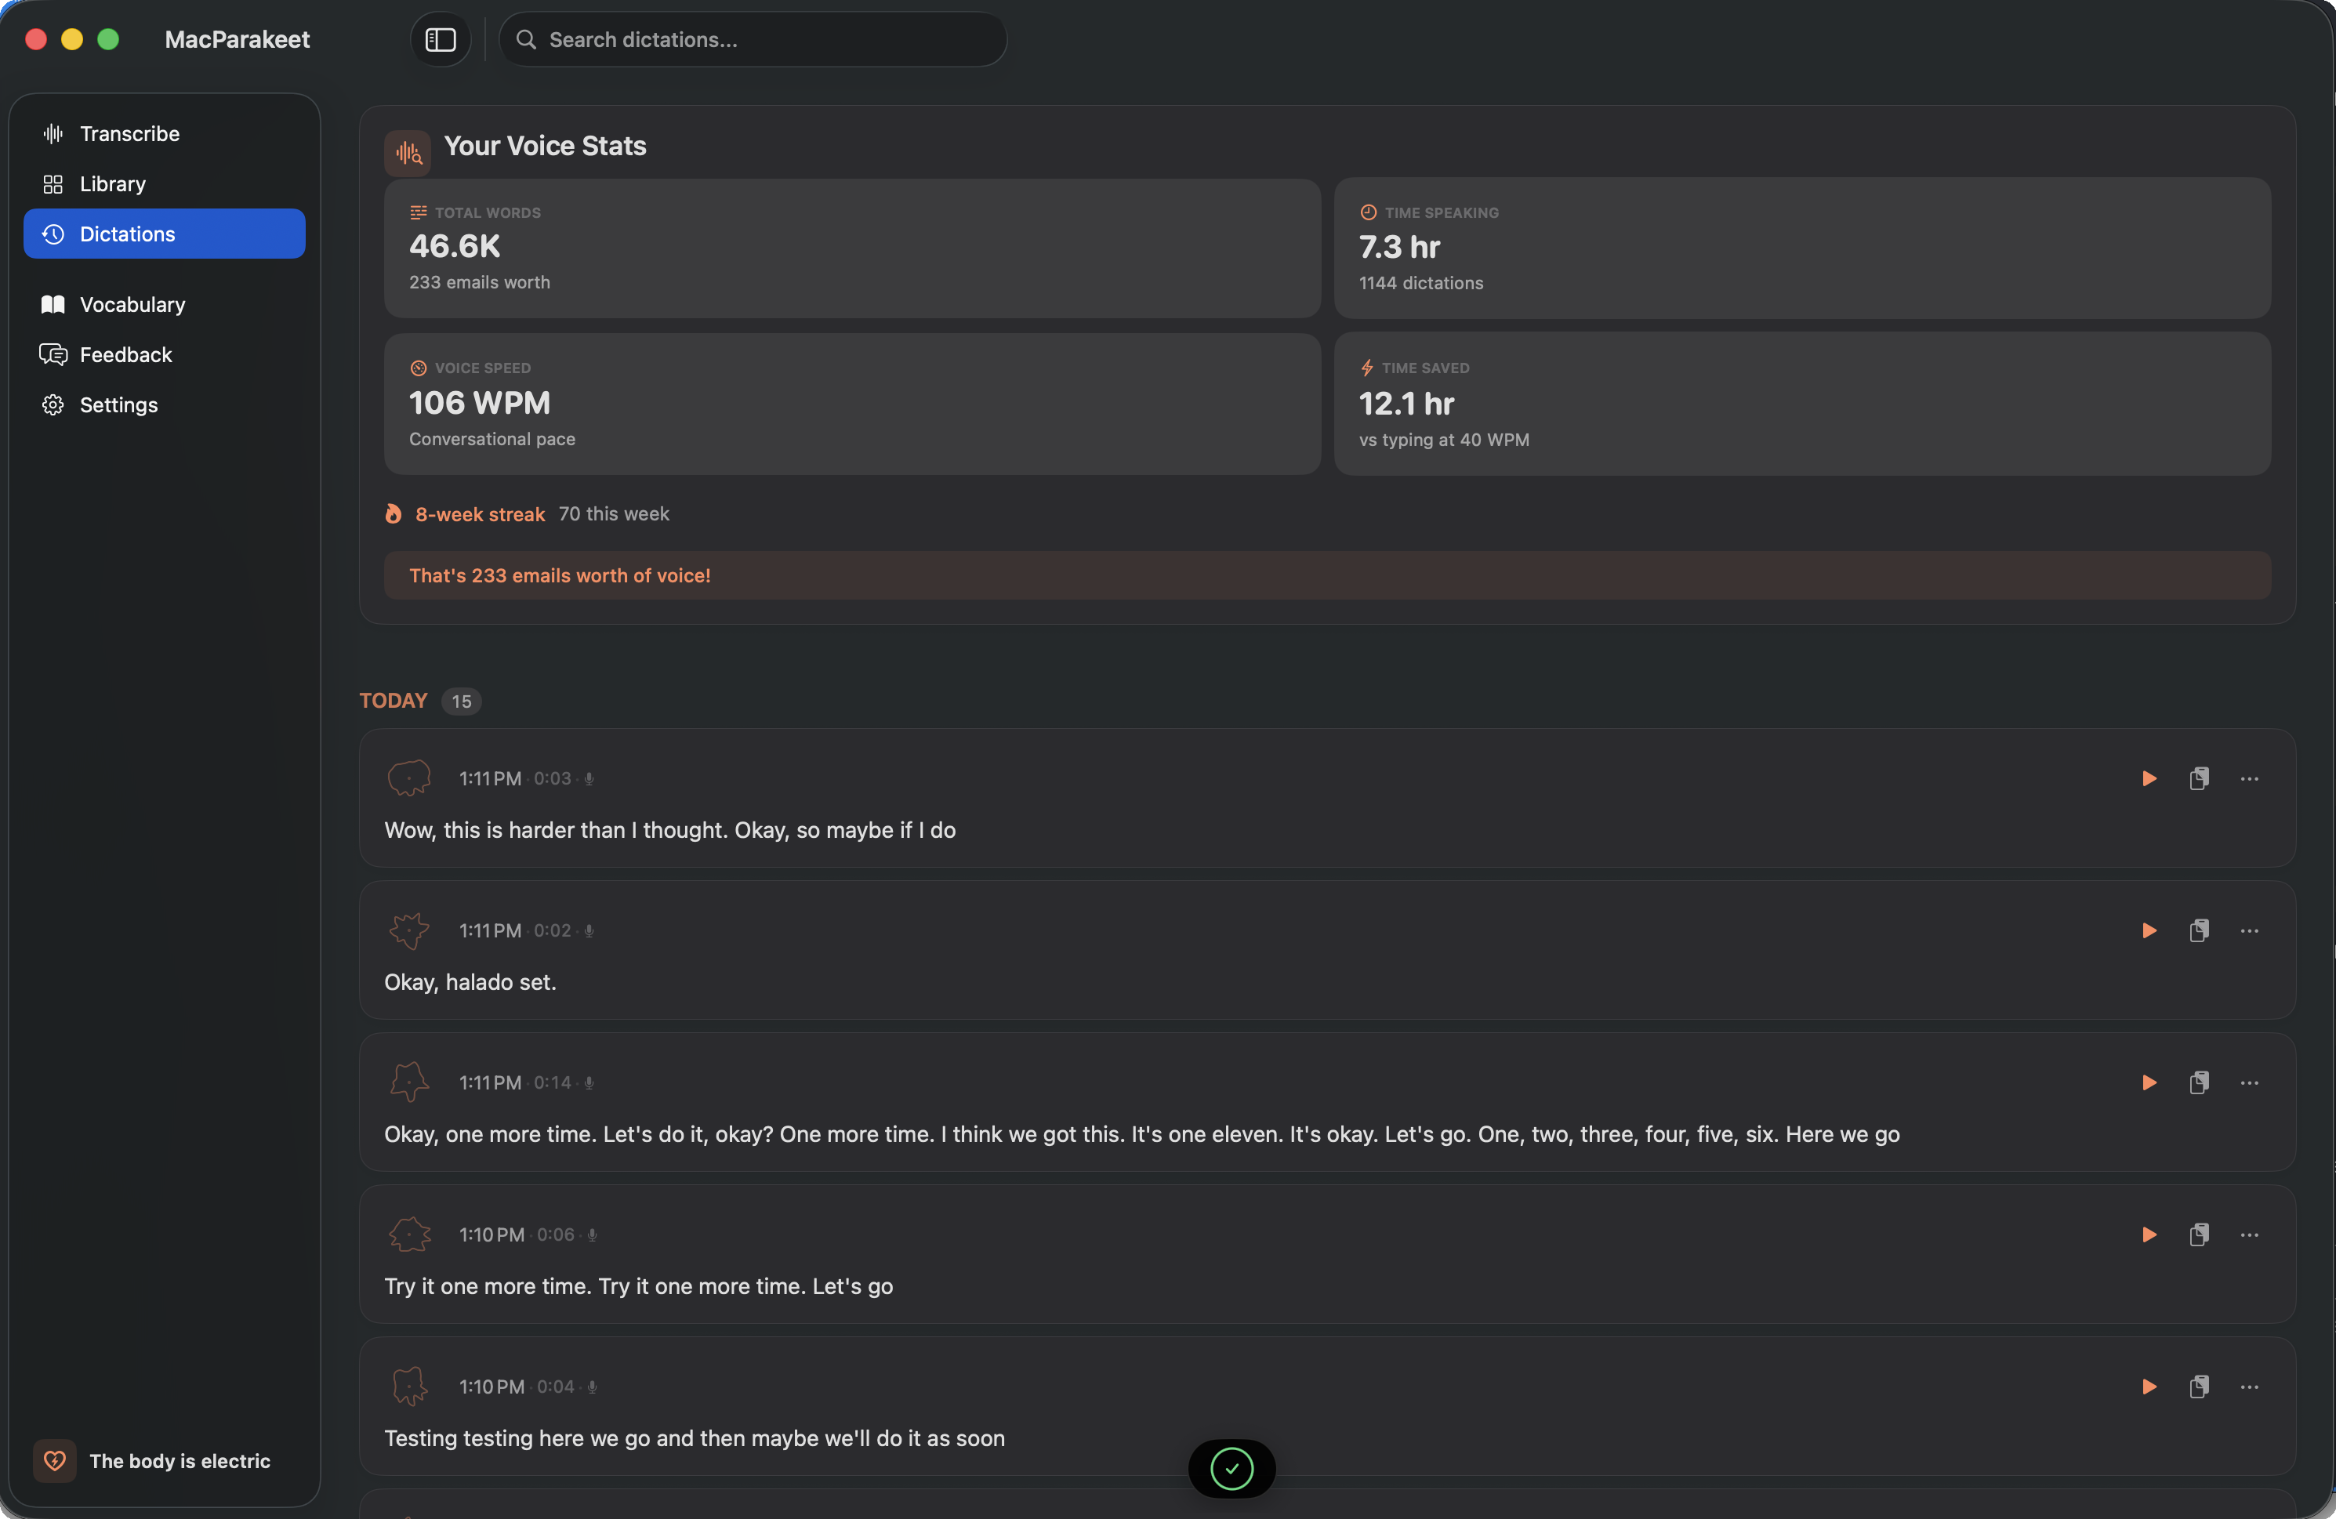Click the MacParakeet app title

click(238, 39)
